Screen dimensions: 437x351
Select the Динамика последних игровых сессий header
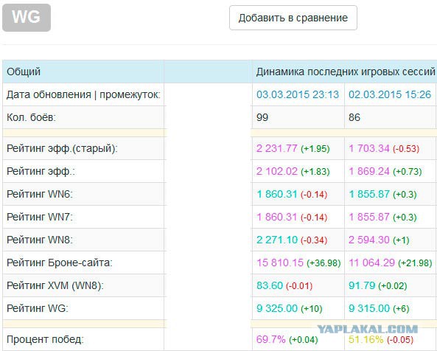pyautogui.click(x=346, y=72)
